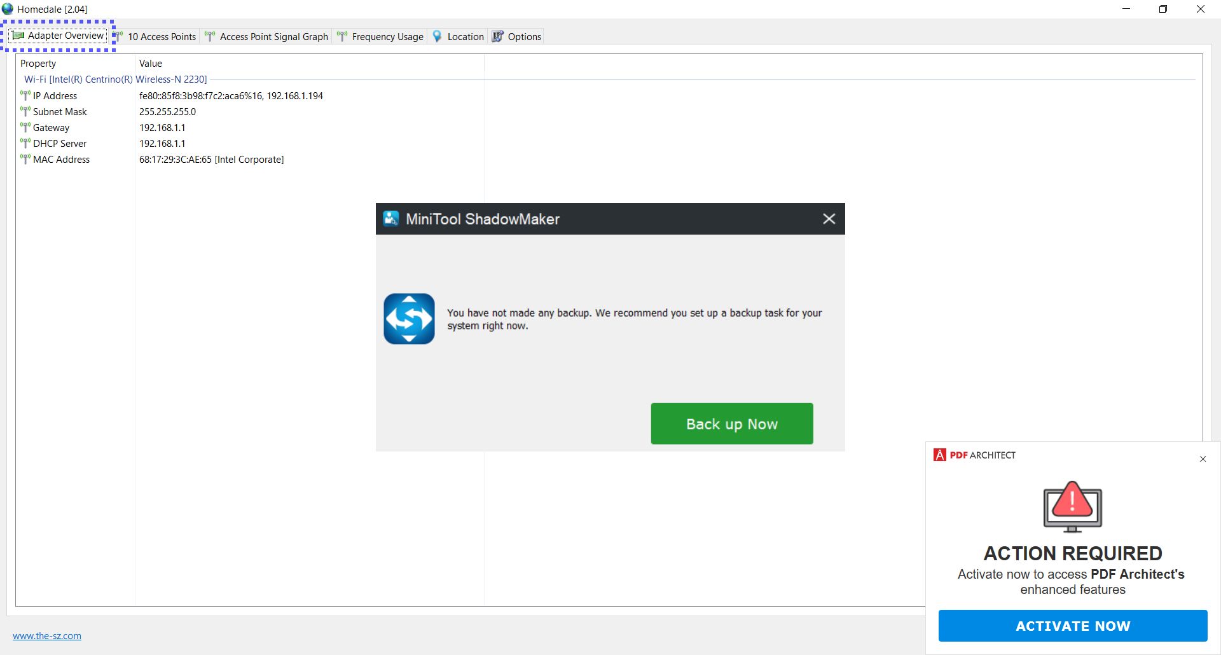The image size is (1221, 655).
Task: Click the MAC value 68:17:29:3C:AE:65
Action: click(211, 159)
